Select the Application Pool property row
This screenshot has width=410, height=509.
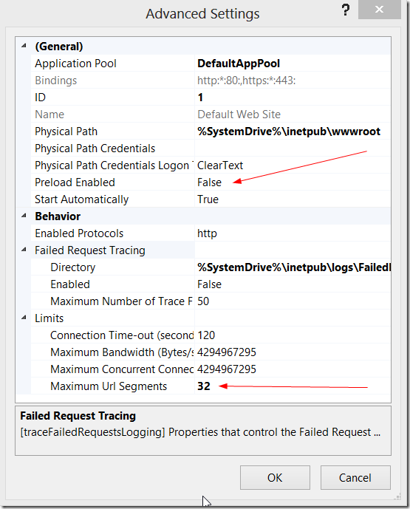(211, 64)
